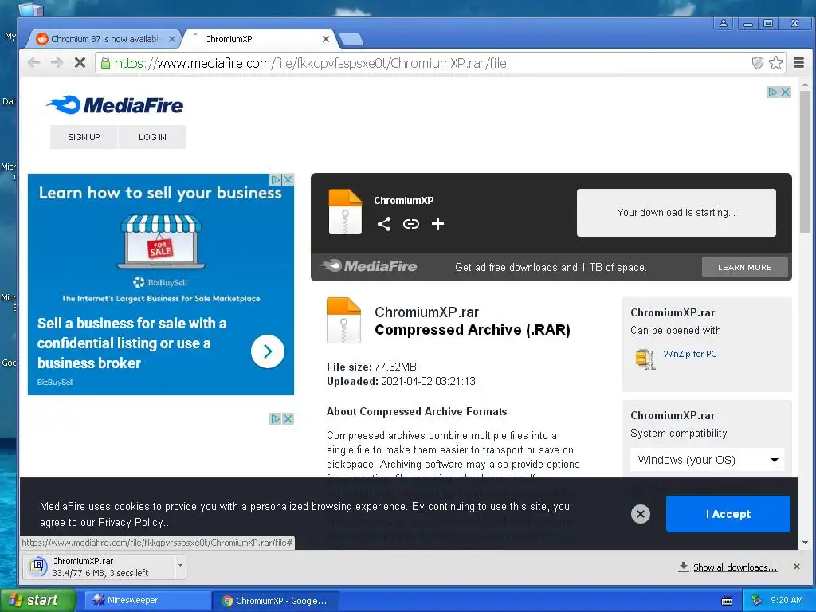This screenshot has width=816, height=612.
Task: Open the ChromiumXP.rar download options arrow
Action: click(x=180, y=566)
